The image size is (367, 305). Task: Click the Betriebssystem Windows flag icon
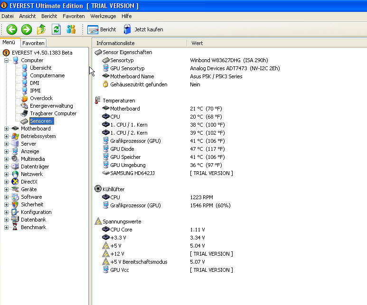coord(15,136)
